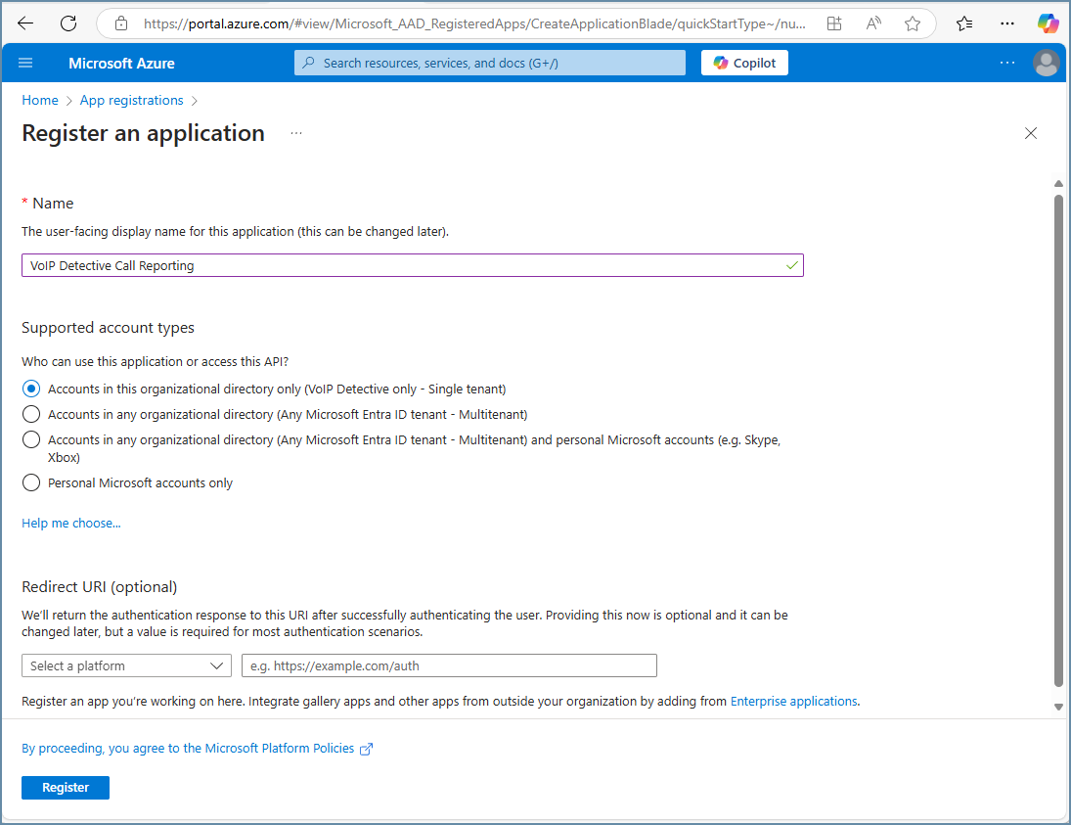
Task: Select single tenant accounts radio option
Action: pos(31,389)
